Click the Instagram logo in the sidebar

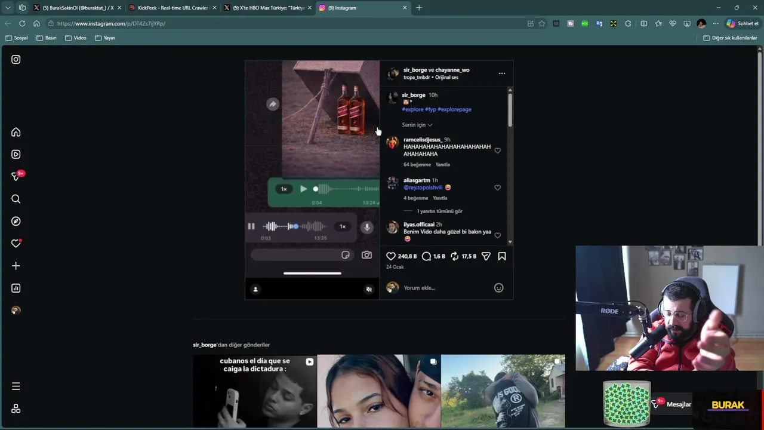pos(16,59)
